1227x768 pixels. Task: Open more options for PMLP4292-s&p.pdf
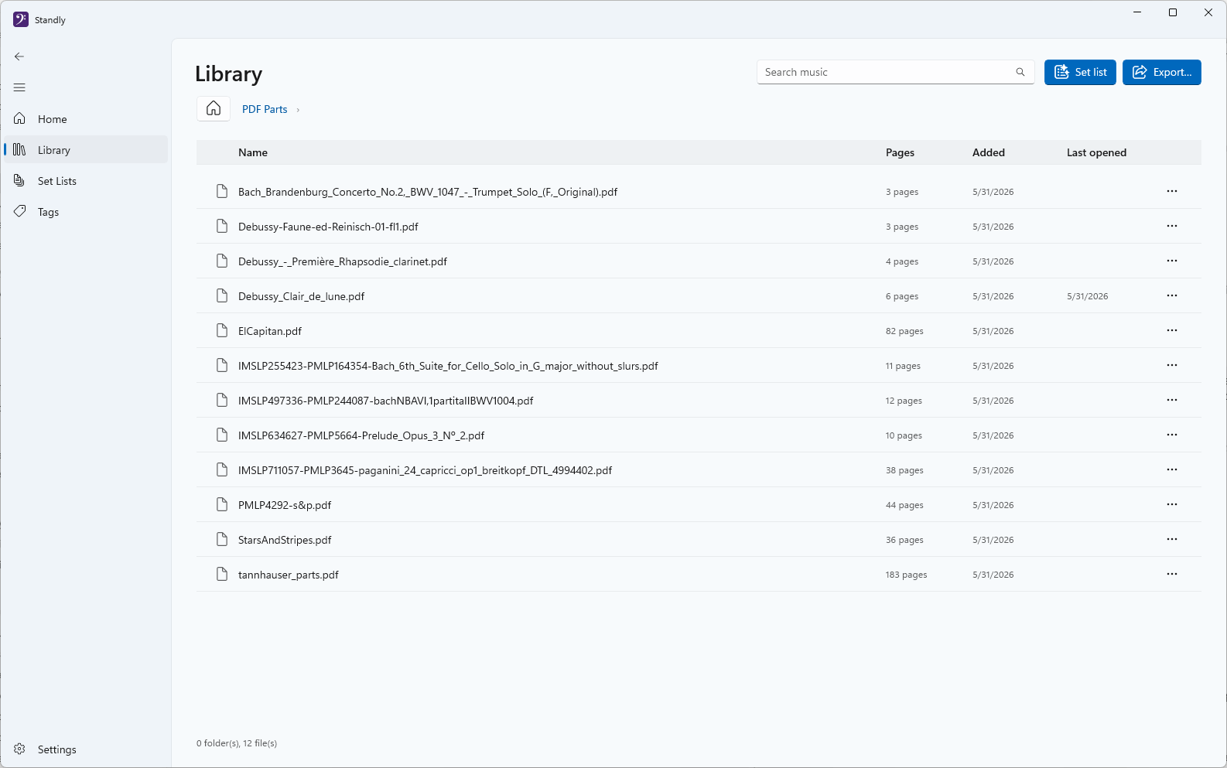[1172, 504]
